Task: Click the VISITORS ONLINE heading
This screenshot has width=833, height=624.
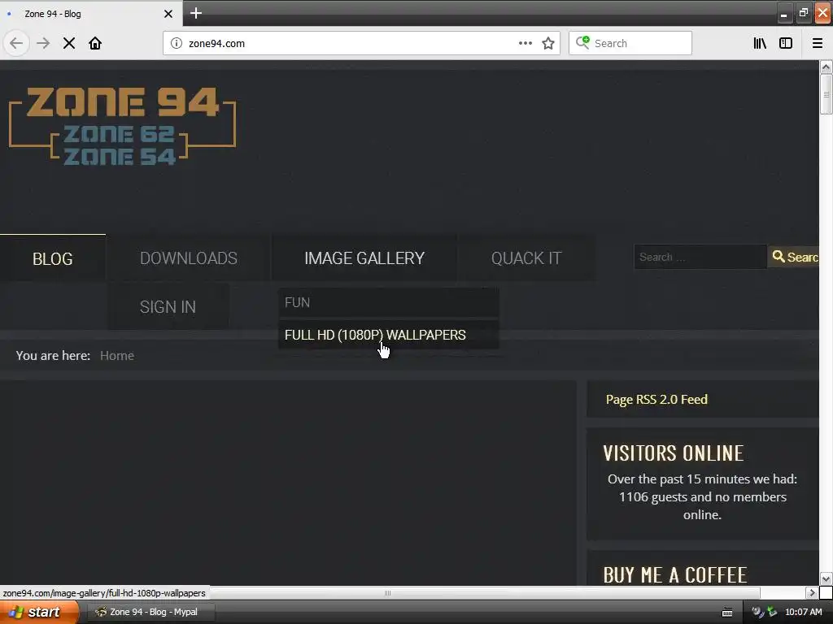Action: click(673, 453)
